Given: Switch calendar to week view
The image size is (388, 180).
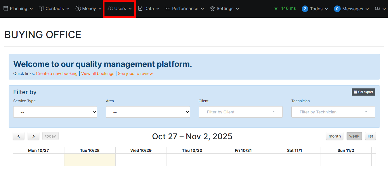Looking at the screenshot, I should 354,136.
